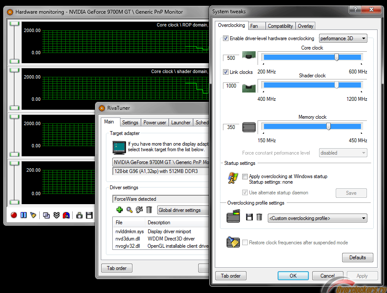The width and height of the screenshot is (387, 293).
Task: Click the broom clear history icon
Action: [33, 215]
